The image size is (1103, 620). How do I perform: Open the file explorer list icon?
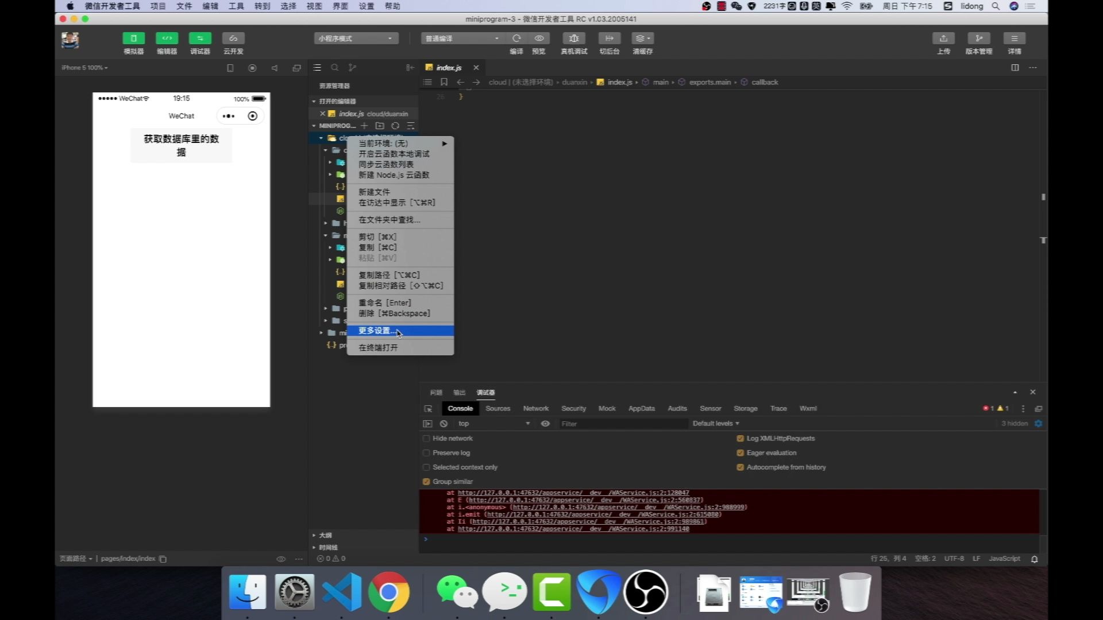pyautogui.click(x=317, y=68)
